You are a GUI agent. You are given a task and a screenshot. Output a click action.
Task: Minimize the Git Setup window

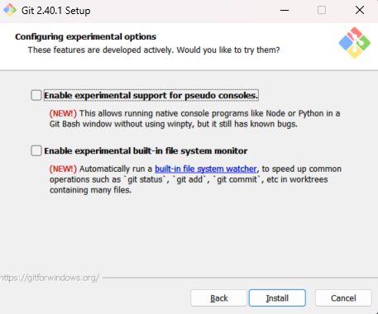click(x=285, y=11)
